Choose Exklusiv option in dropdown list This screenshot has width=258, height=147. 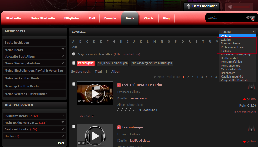226,51
